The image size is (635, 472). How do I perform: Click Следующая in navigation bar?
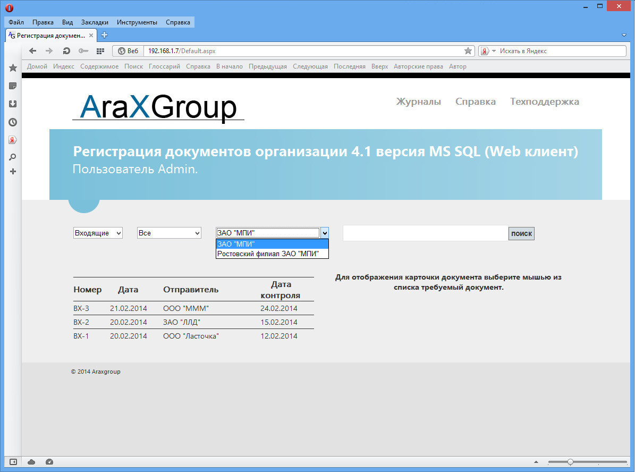pos(310,66)
